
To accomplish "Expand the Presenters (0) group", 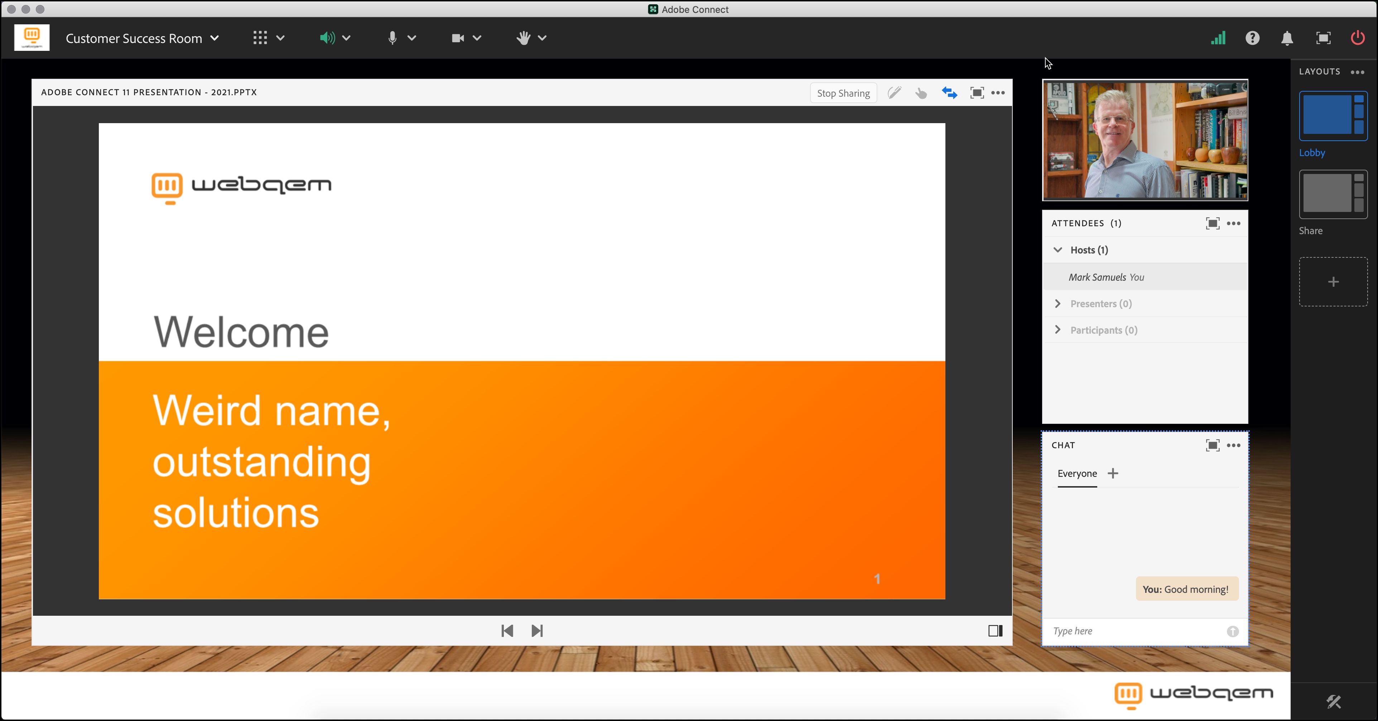I will coord(1057,303).
